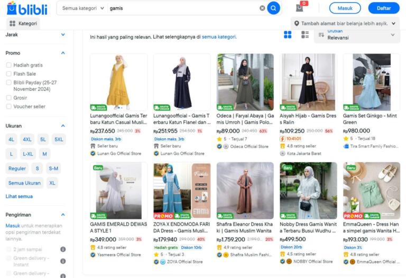406x278 pixels.
Task: Open the Kategori menu
Action: pos(23,23)
